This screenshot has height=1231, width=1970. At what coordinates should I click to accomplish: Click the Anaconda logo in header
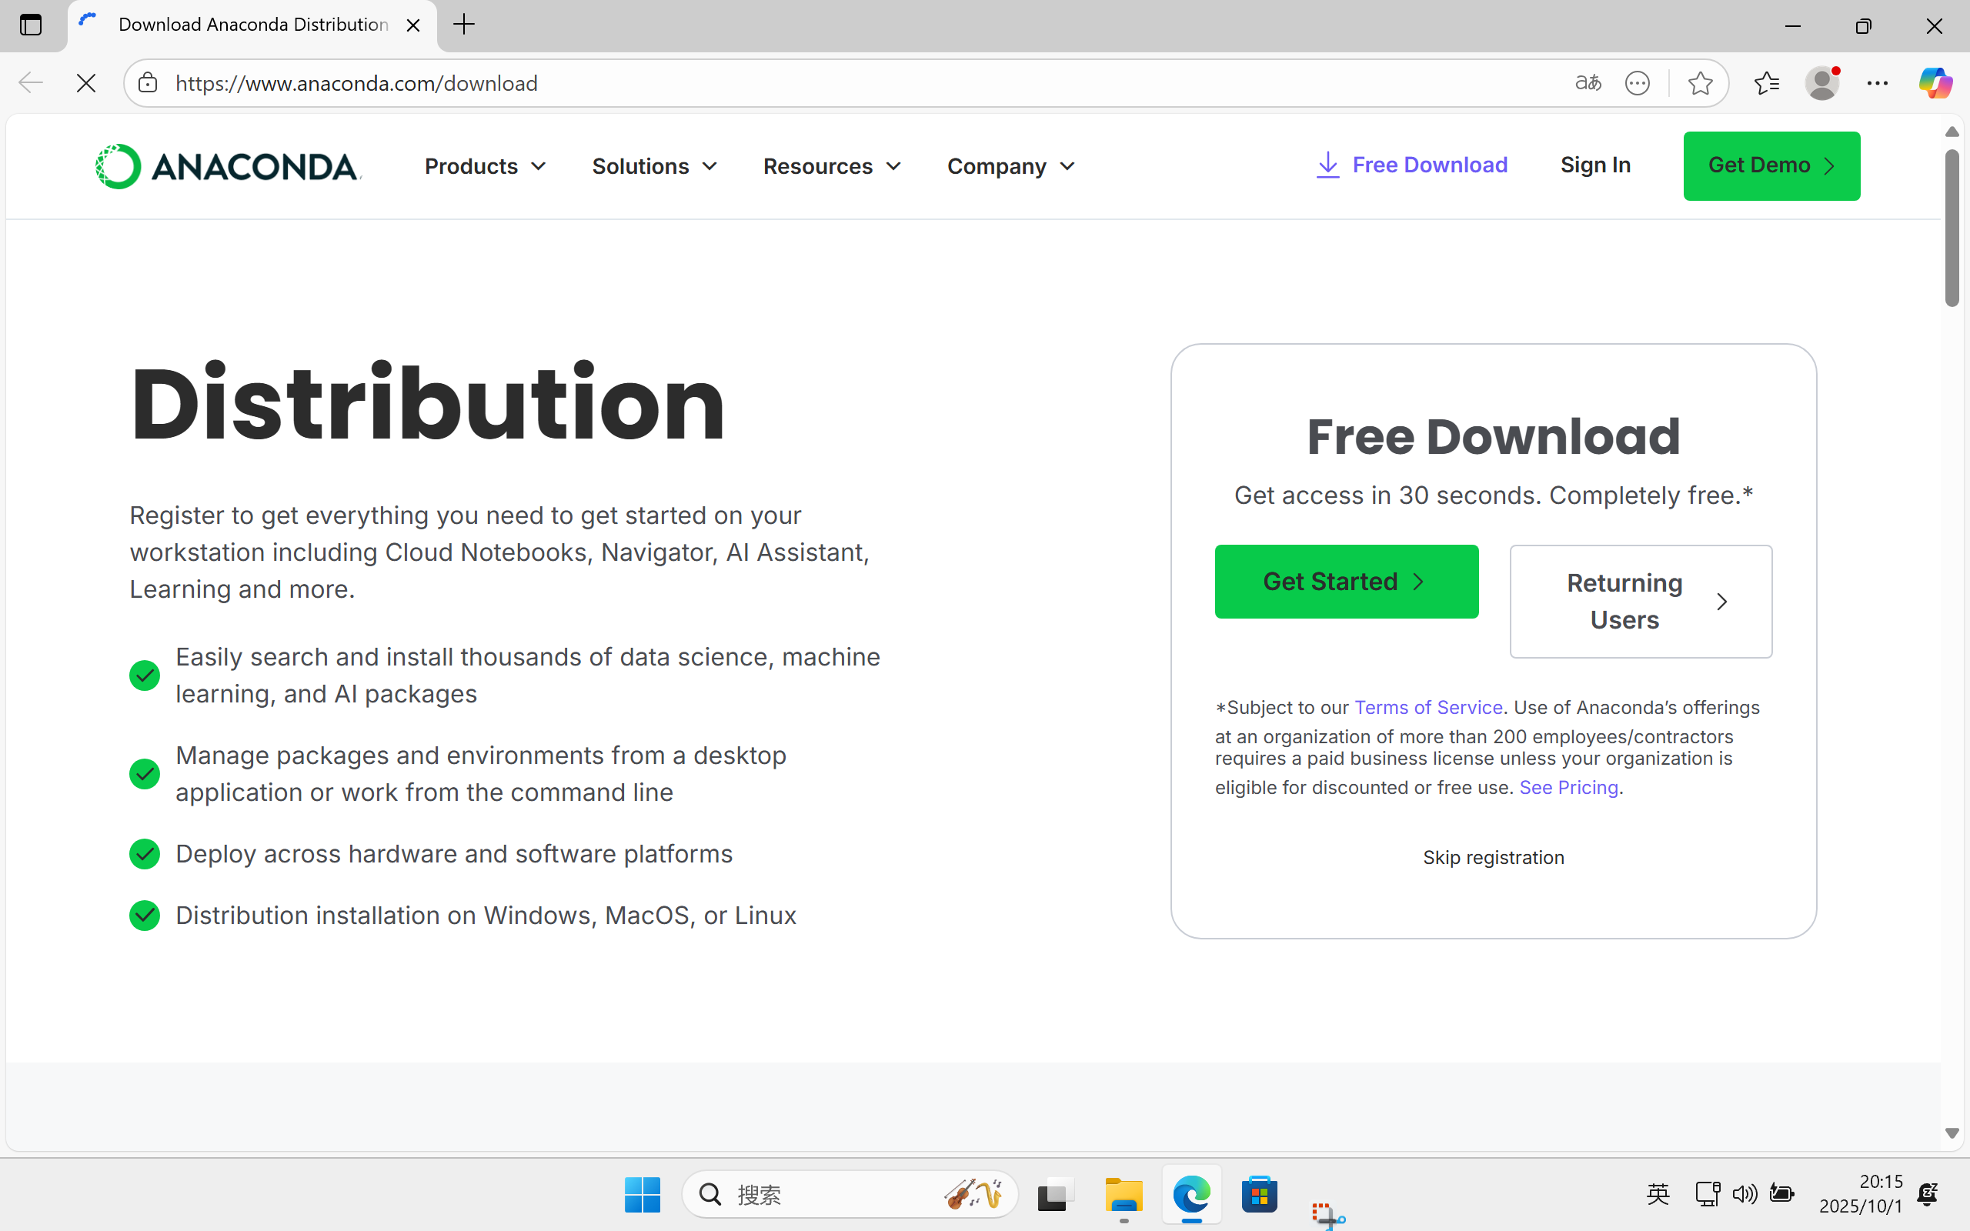pyautogui.click(x=228, y=166)
